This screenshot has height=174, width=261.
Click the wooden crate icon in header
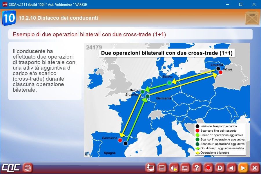click(251, 18)
